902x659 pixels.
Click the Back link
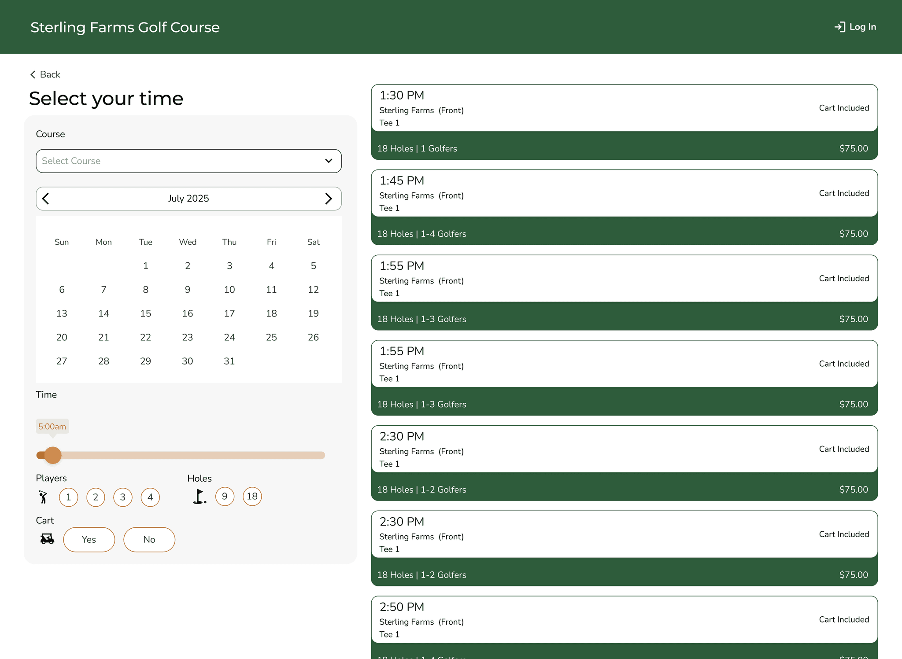tap(45, 74)
